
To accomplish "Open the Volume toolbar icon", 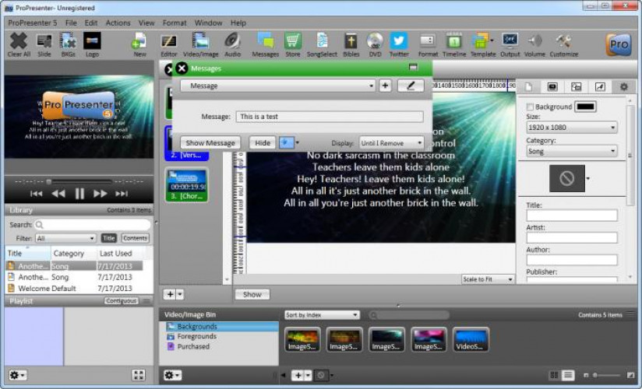I will [x=534, y=44].
